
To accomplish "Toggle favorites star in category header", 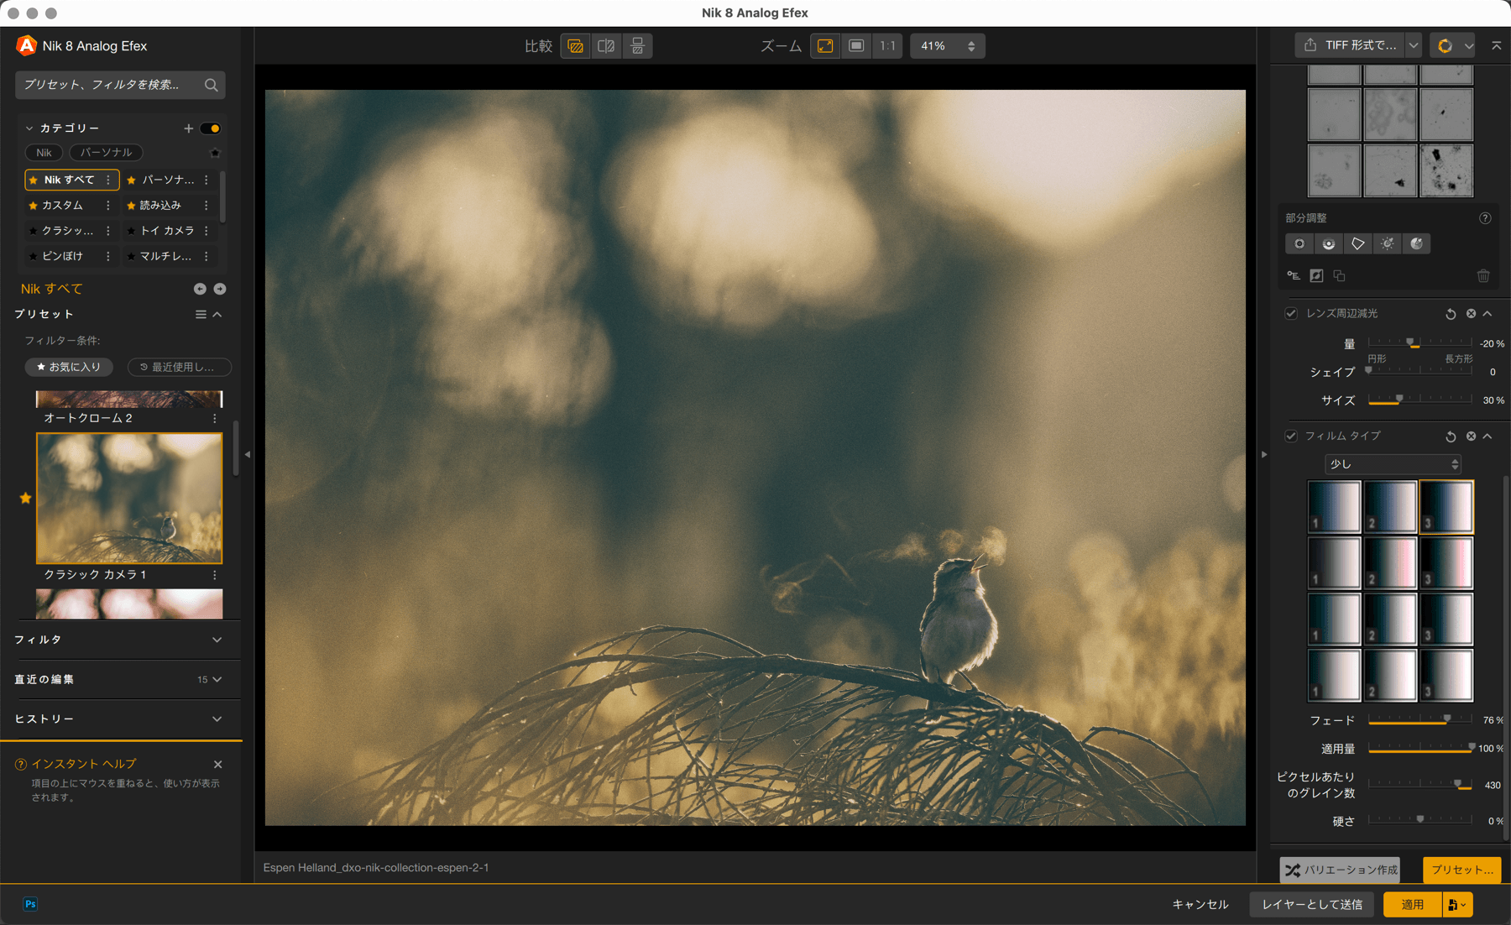I will click(215, 153).
